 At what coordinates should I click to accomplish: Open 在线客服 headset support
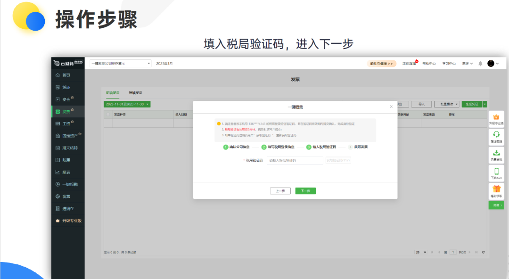pyautogui.click(x=496, y=137)
